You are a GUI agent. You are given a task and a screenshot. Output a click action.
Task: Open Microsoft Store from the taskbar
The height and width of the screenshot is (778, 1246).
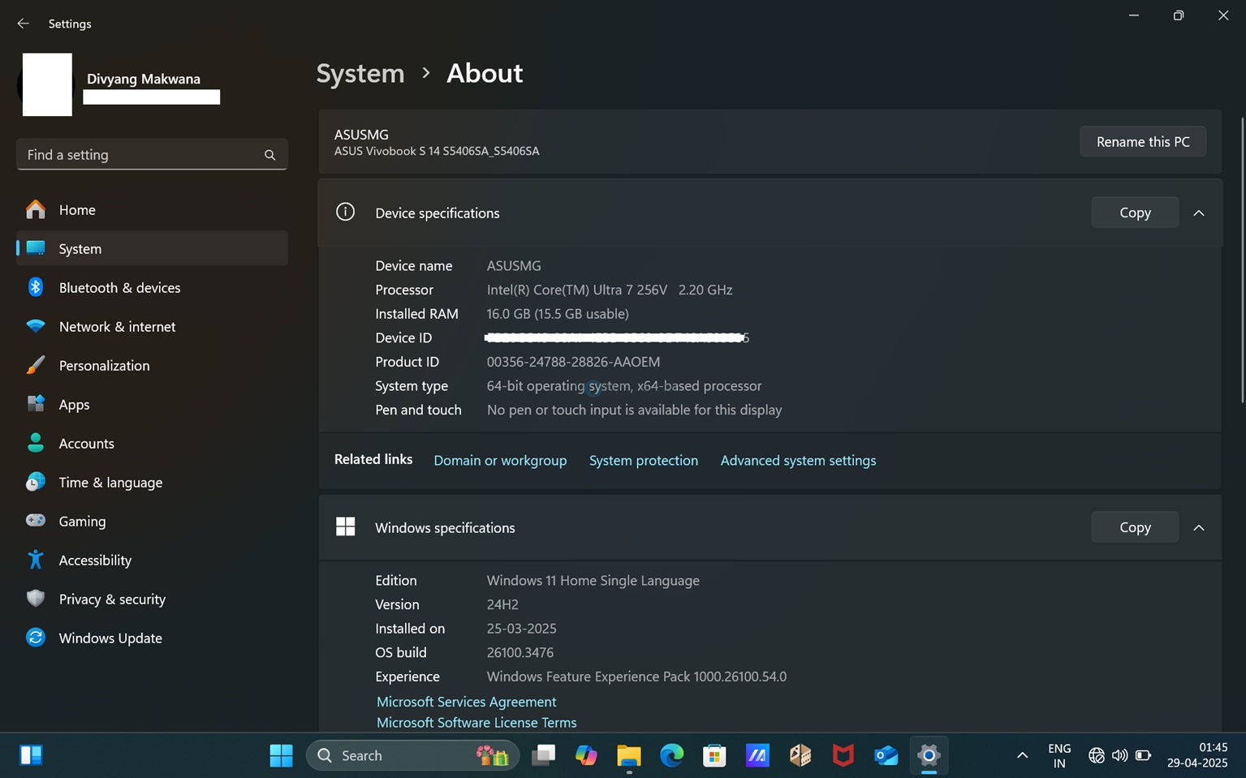click(714, 755)
